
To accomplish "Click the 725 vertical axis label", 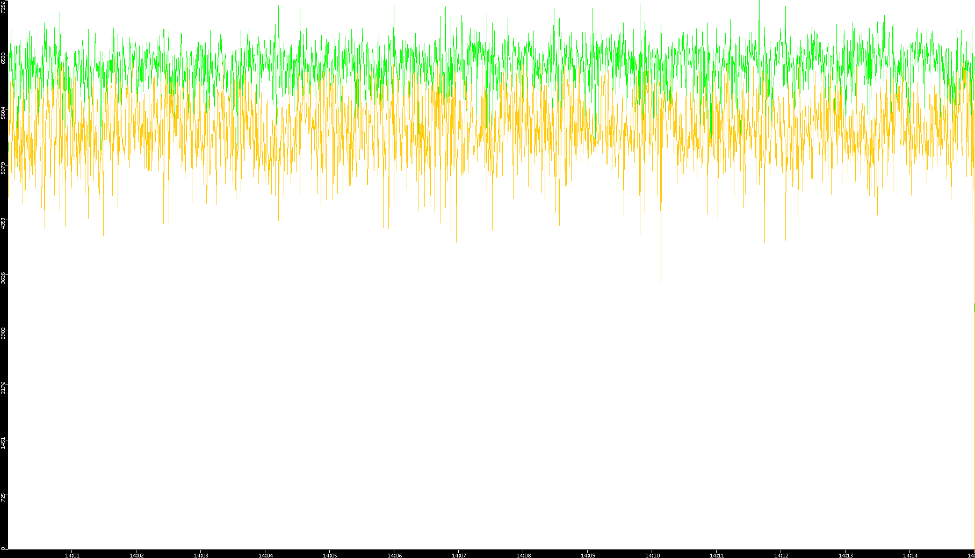I will pos(4,498).
